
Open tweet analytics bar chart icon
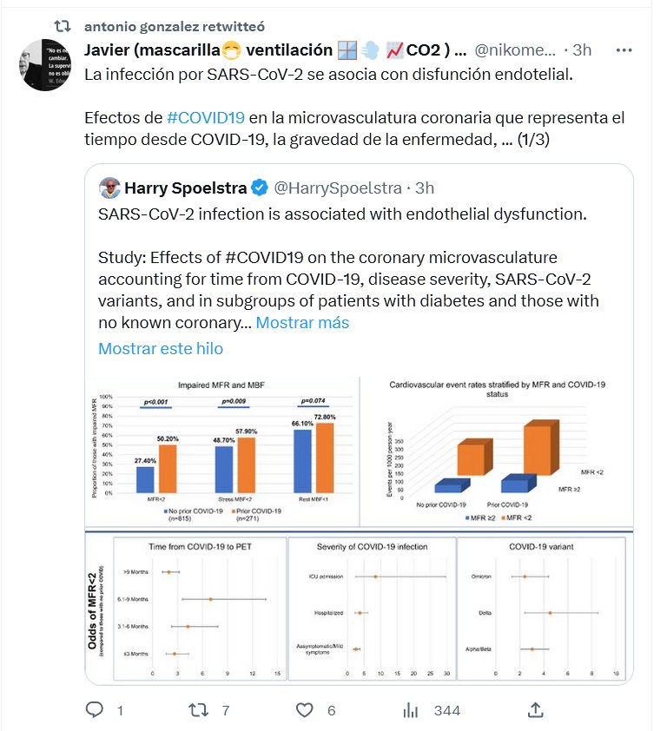tap(411, 710)
